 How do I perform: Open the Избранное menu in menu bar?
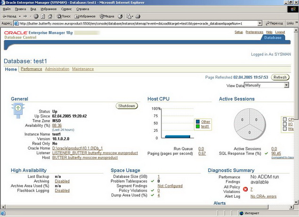tap(48, 9)
